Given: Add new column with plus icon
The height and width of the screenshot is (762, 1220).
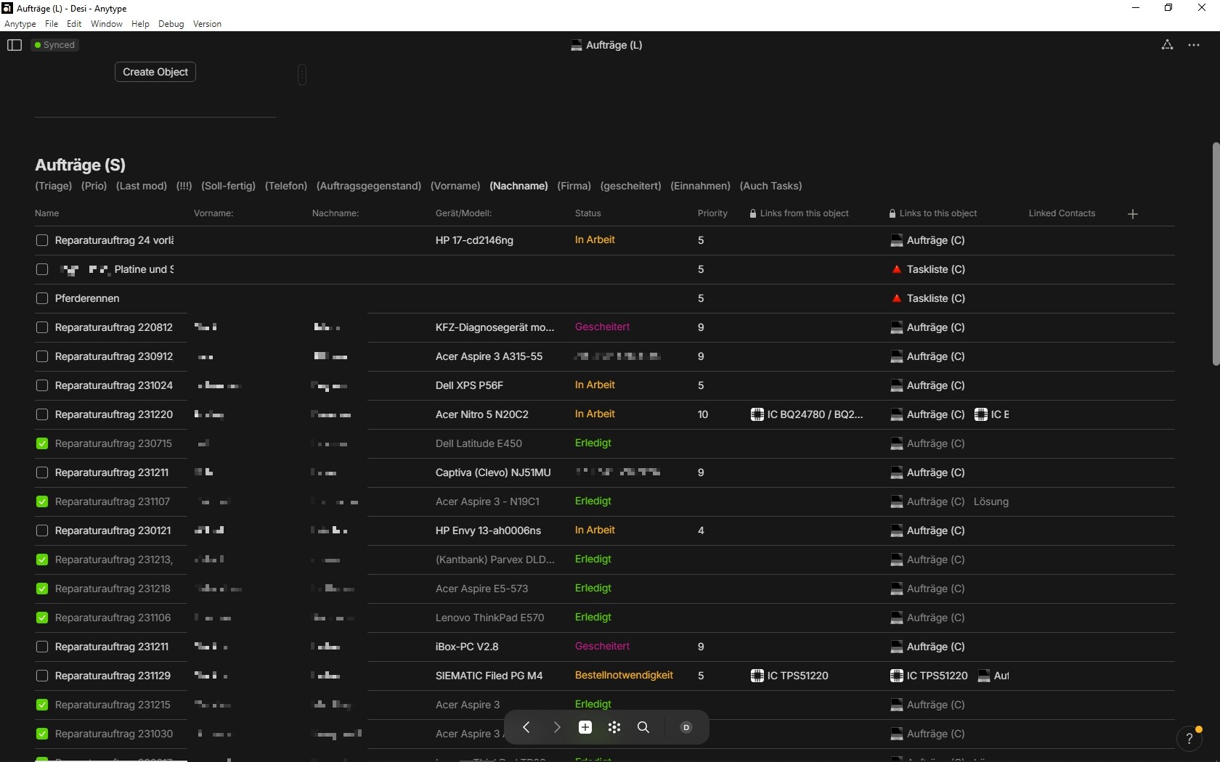Looking at the screenshot, I should click(x=1133, y=214).
